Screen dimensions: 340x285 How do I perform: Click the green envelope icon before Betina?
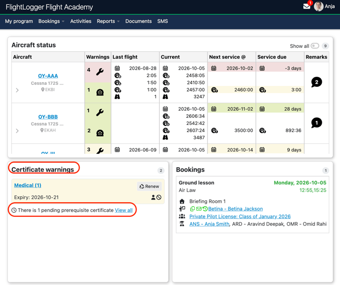tap(199, 209)
